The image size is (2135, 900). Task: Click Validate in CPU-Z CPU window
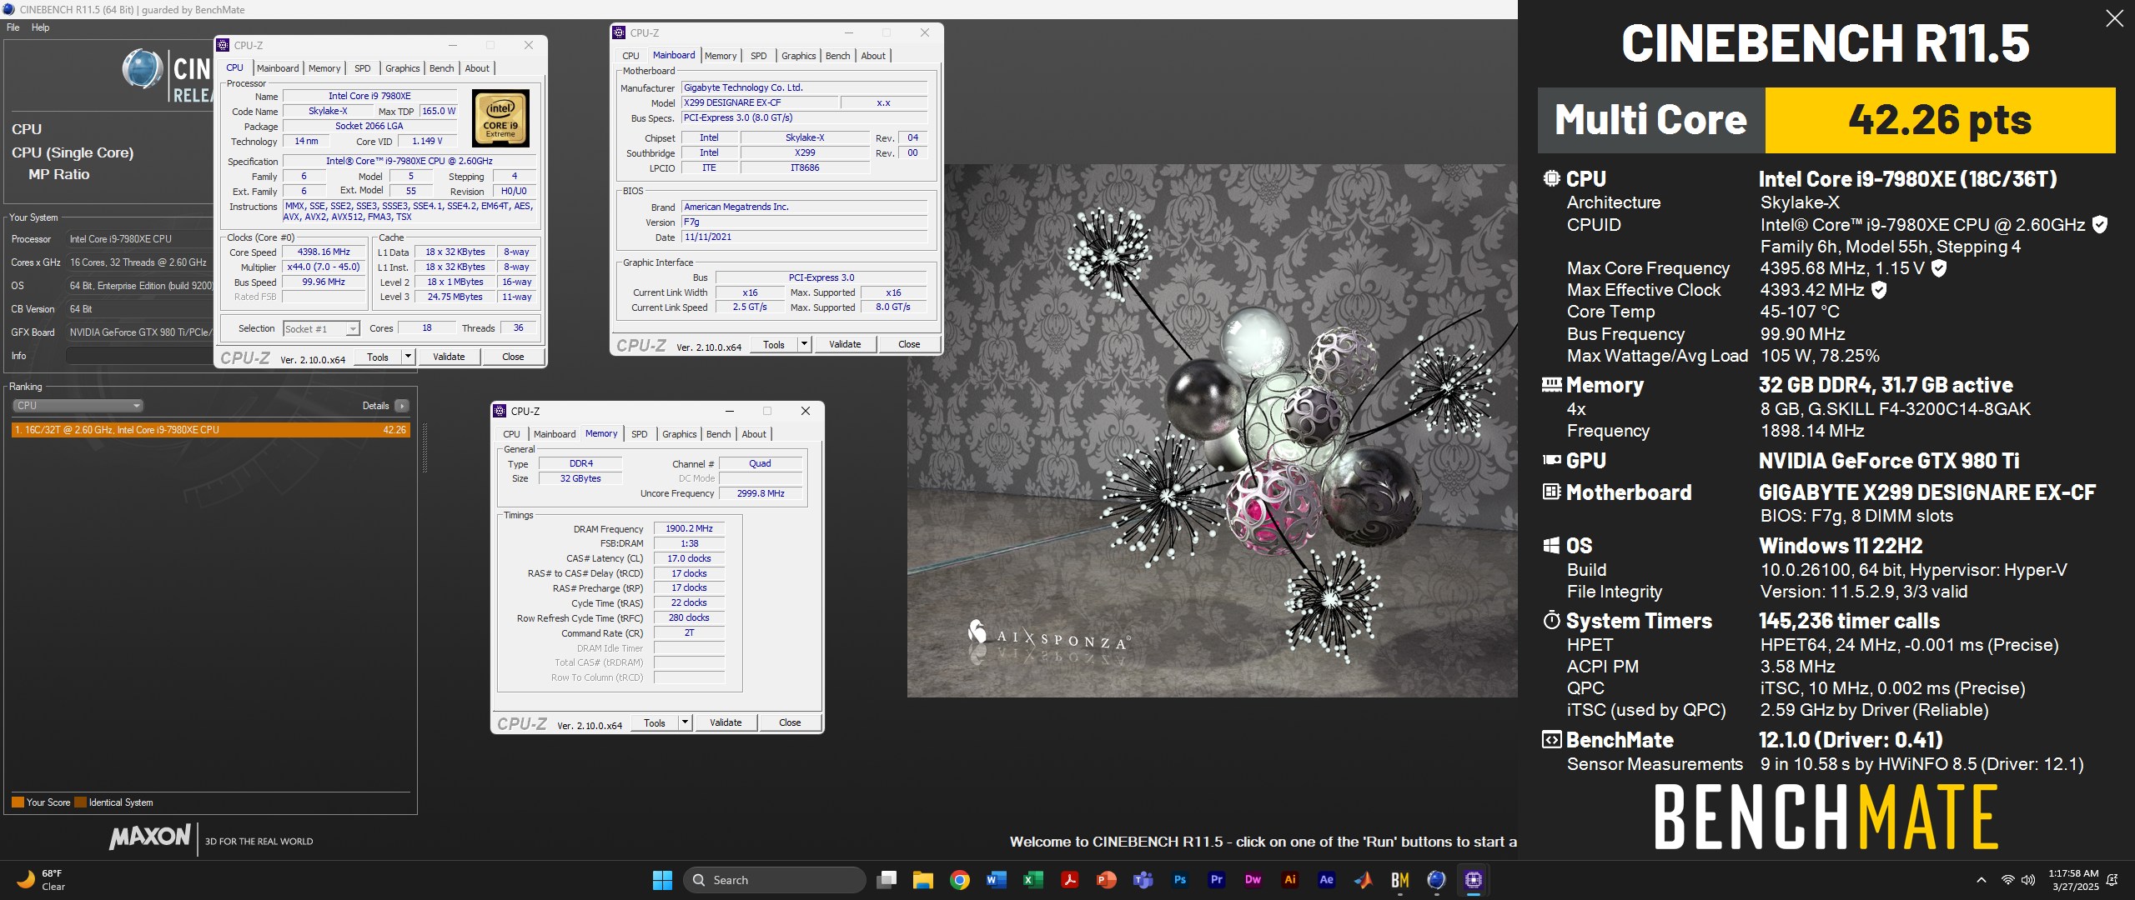[449, 357]
